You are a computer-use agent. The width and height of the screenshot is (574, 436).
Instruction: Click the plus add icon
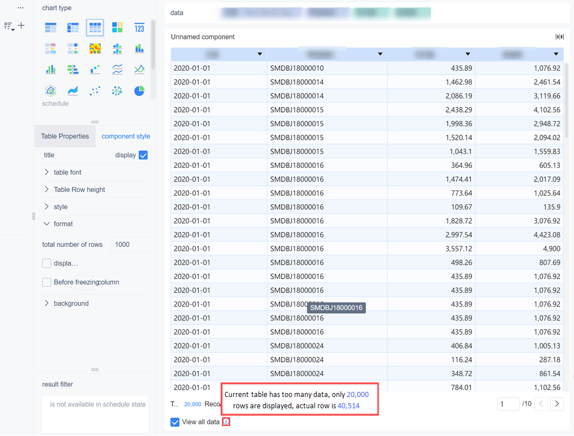pyautogui.click(x=21, y=25)
